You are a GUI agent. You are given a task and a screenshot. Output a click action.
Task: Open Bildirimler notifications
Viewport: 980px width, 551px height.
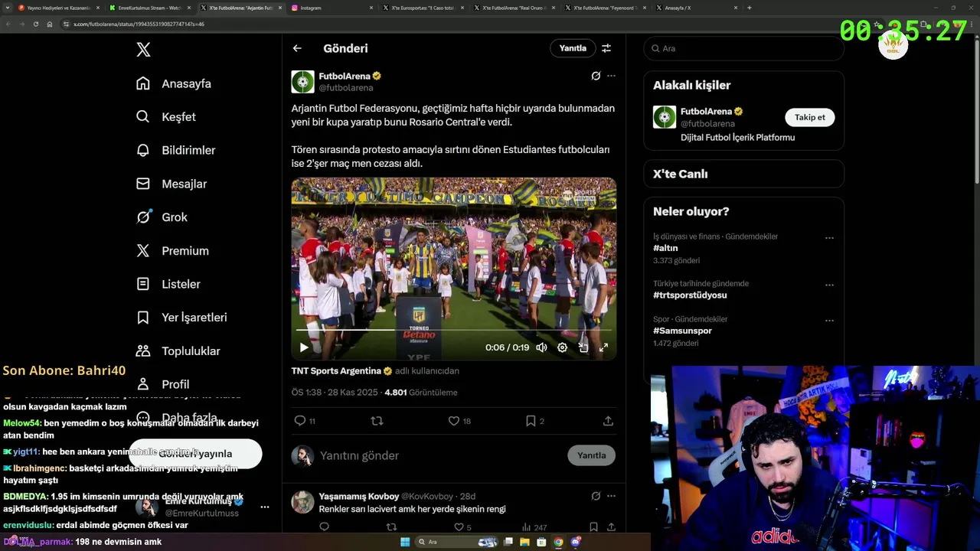click(175, 150)
